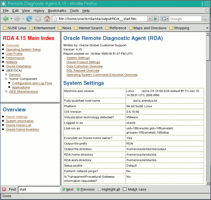The image size is (211, 200).
Task: Open the System Information link
Action: click(x=20, y=121)
